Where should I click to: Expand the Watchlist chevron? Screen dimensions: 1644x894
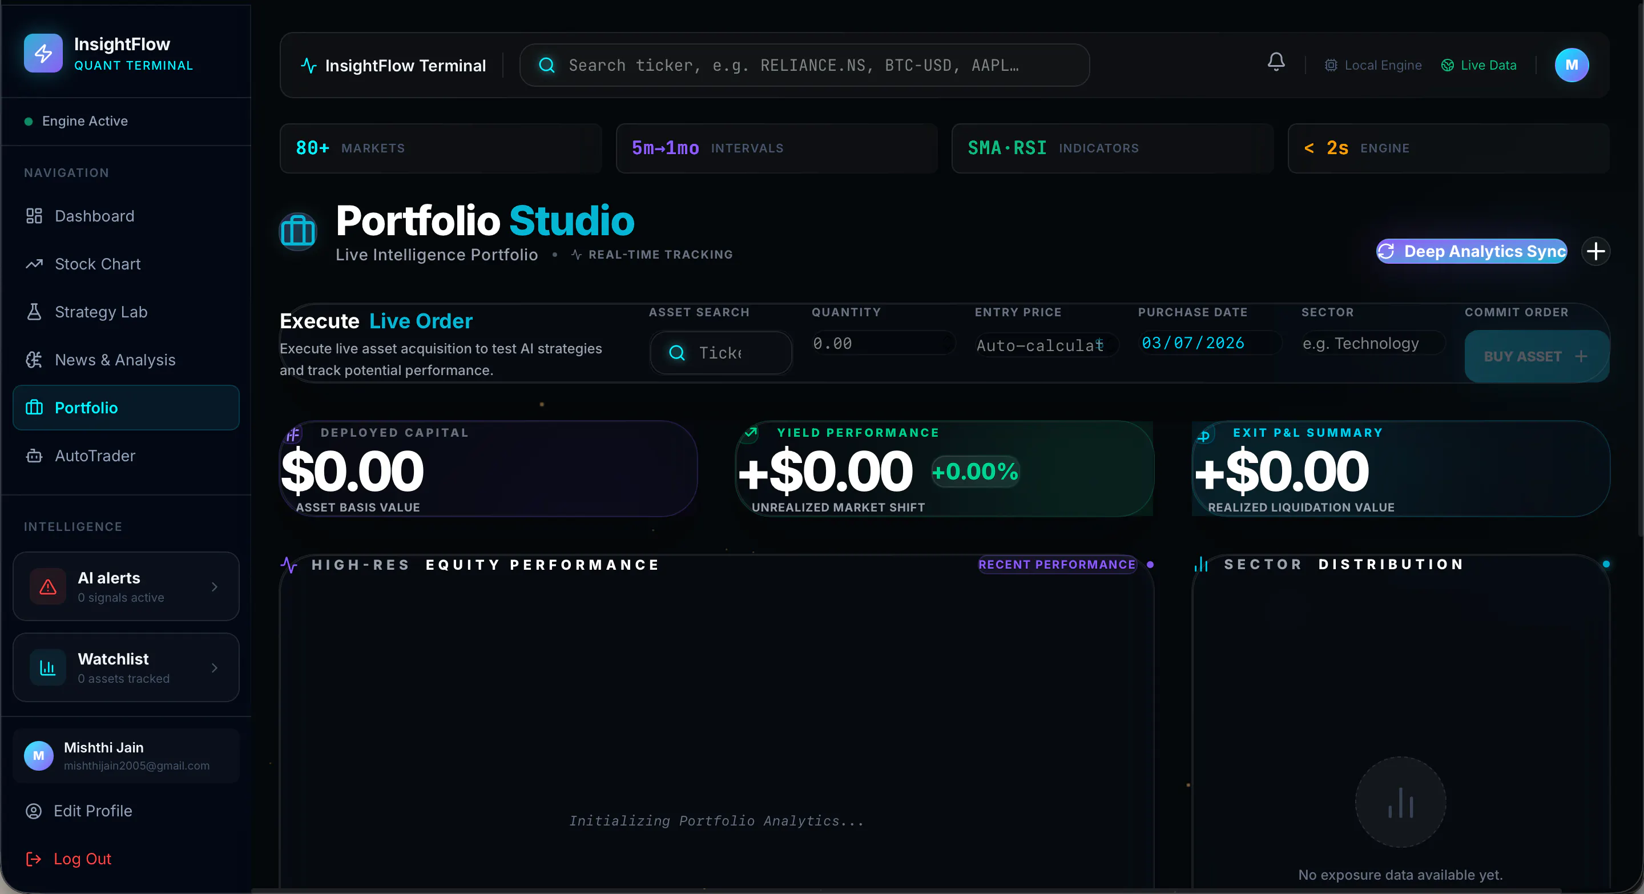215,667
